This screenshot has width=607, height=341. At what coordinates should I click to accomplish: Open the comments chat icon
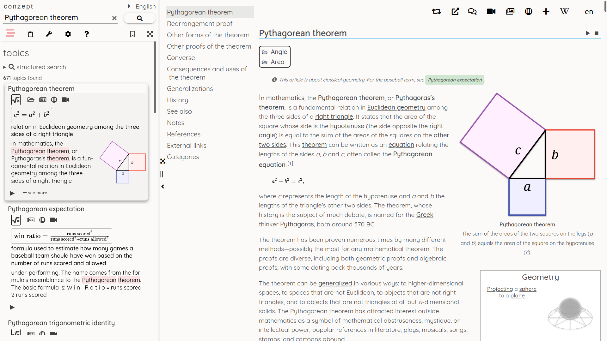(472, 12)
